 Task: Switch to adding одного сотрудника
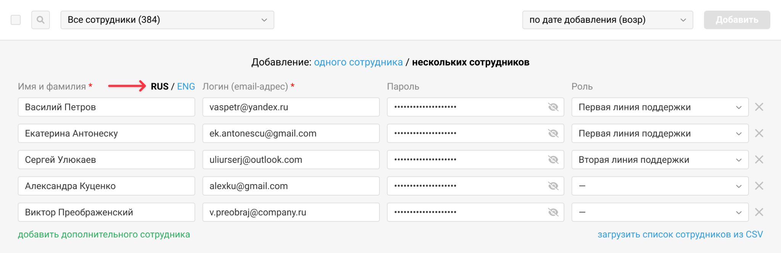(358, 62)
